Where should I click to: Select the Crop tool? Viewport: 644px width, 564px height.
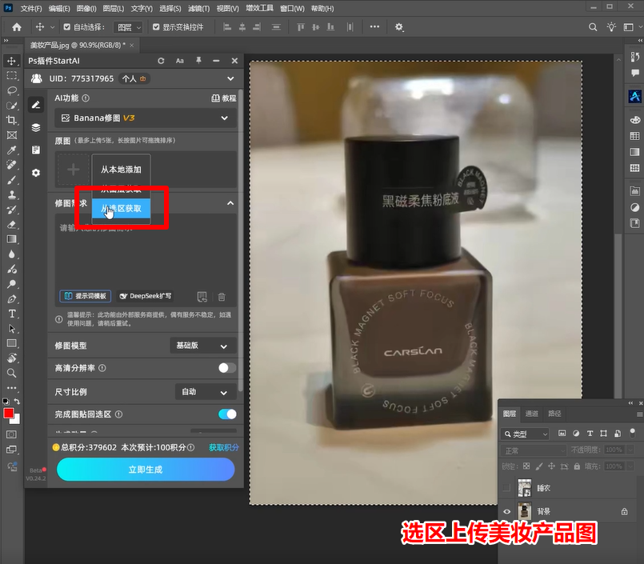click(11, 120)
